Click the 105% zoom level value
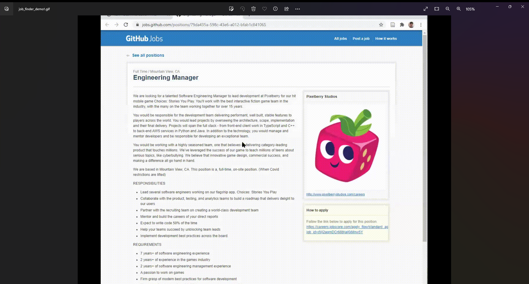Viewport: 529px width, 284px height. pos(470,9)
